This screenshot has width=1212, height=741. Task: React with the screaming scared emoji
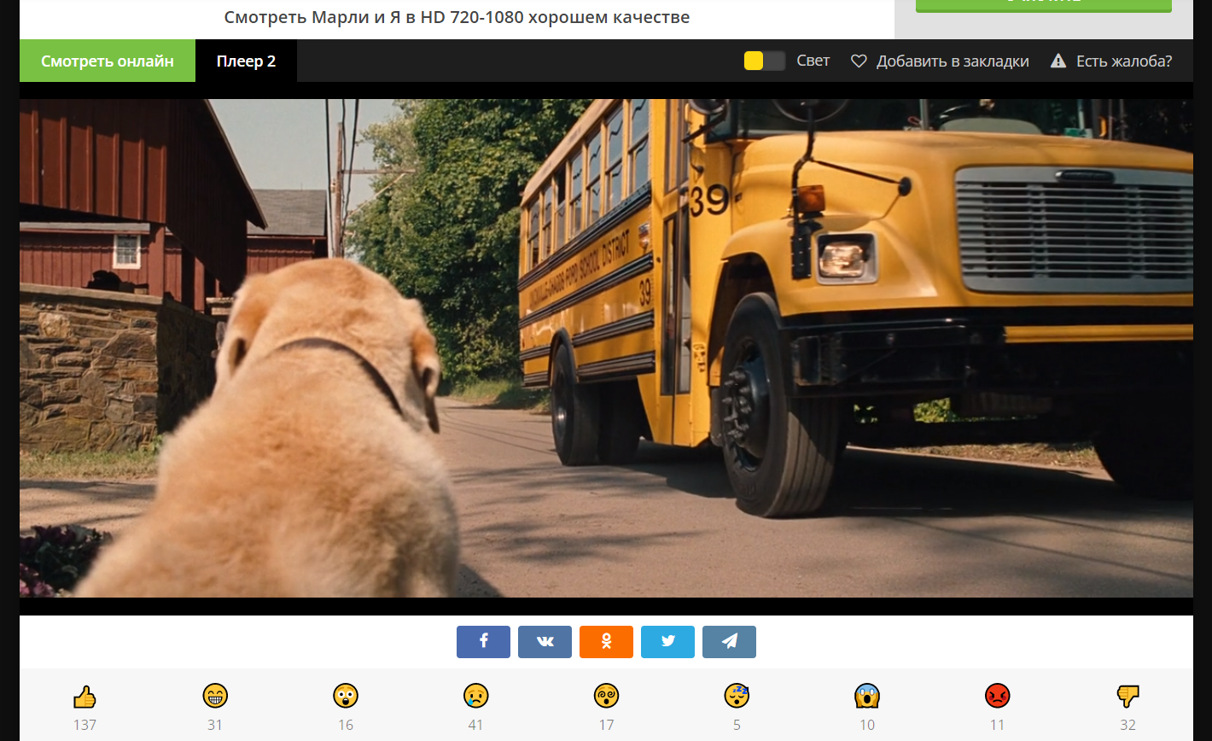pyautogui.click(x=867, y=697)
